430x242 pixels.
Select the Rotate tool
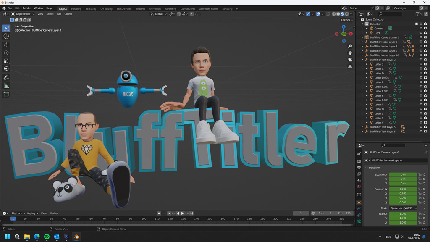point(6,53)
